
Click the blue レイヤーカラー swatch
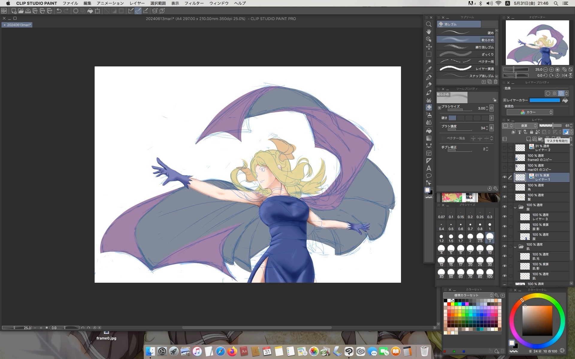pos(544,100)
